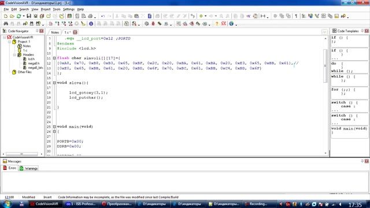Click the Open file folder icon
370x208 pixels.
pos(12,16)
